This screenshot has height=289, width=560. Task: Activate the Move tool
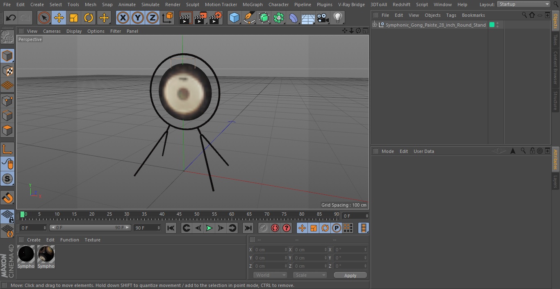pos(59,18)
